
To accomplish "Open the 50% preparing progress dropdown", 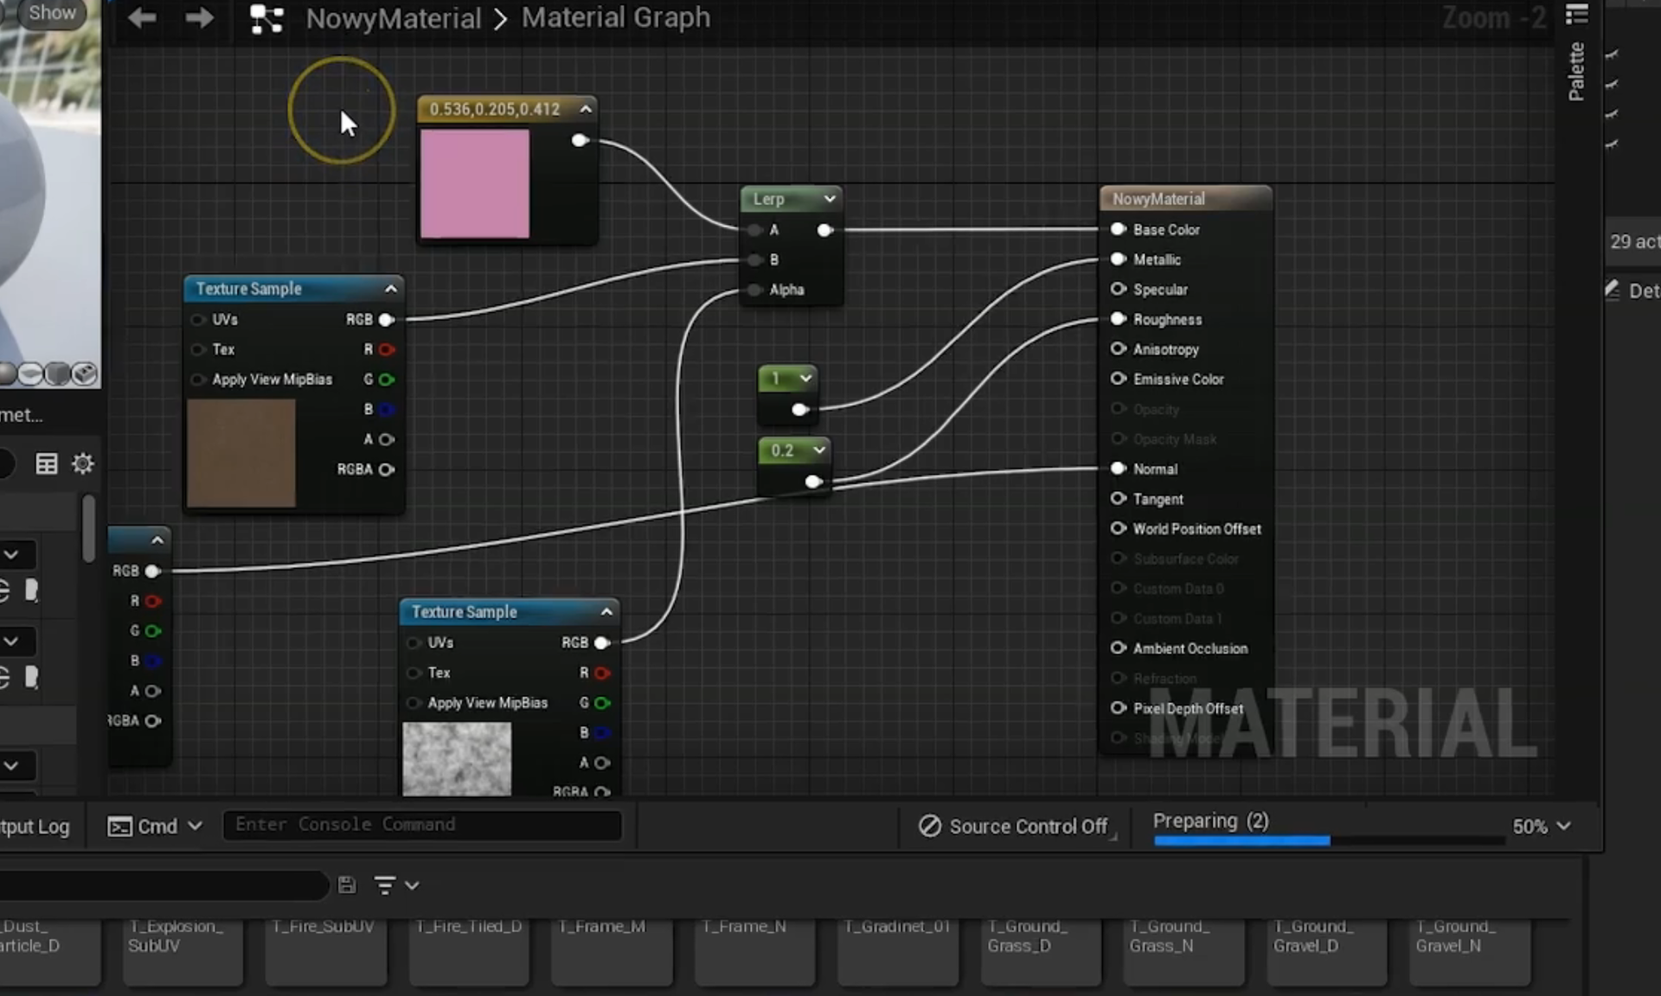I will pyautogui.click(x=1563, y=826).
